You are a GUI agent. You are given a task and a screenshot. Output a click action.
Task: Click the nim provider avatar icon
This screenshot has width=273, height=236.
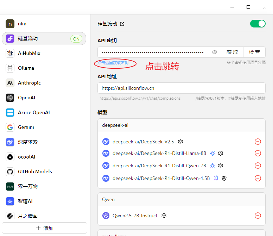pyautogui.click(x=10, y=24)
